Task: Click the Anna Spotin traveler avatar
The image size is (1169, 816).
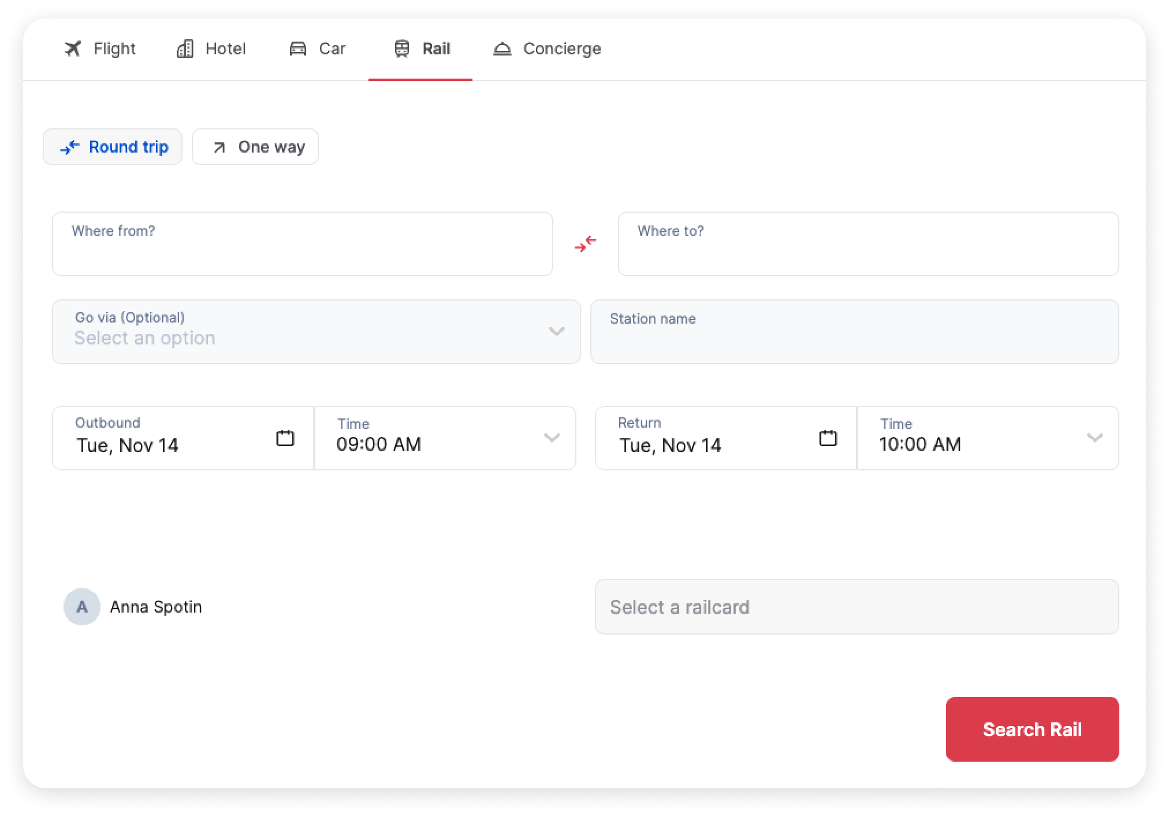Action: [82, 607]
